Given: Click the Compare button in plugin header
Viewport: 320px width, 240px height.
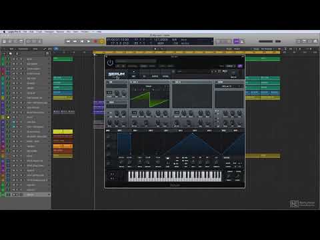Looking at the screenshot, I should (133, 66).
